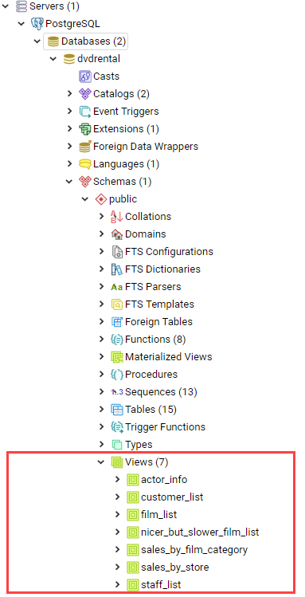Click the Casts icon
Screen dimensions: 305x597
click(84, 77)
